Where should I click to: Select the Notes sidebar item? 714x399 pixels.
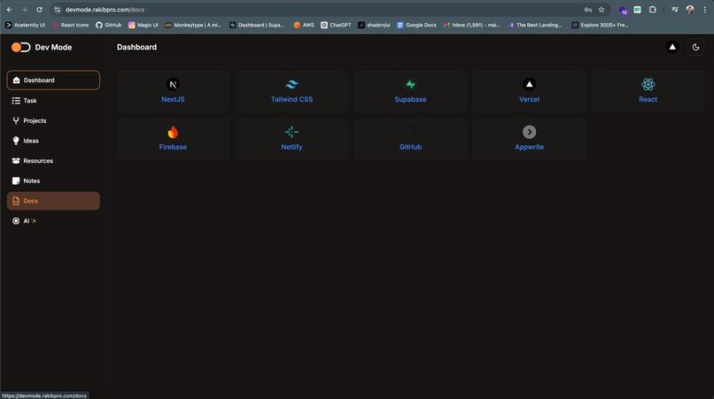[x=53, y=180]
